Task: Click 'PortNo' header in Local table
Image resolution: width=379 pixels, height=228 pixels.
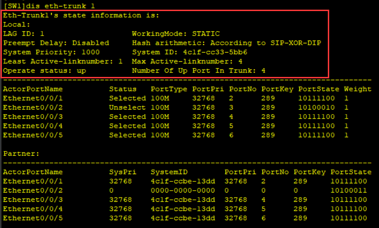Action: (243, 89)
